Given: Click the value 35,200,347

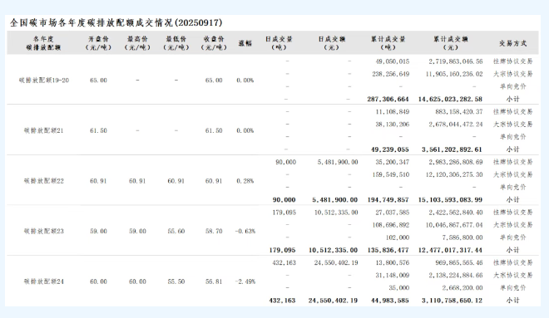Looking at the screenshot, I should click(x=392, y=162).
